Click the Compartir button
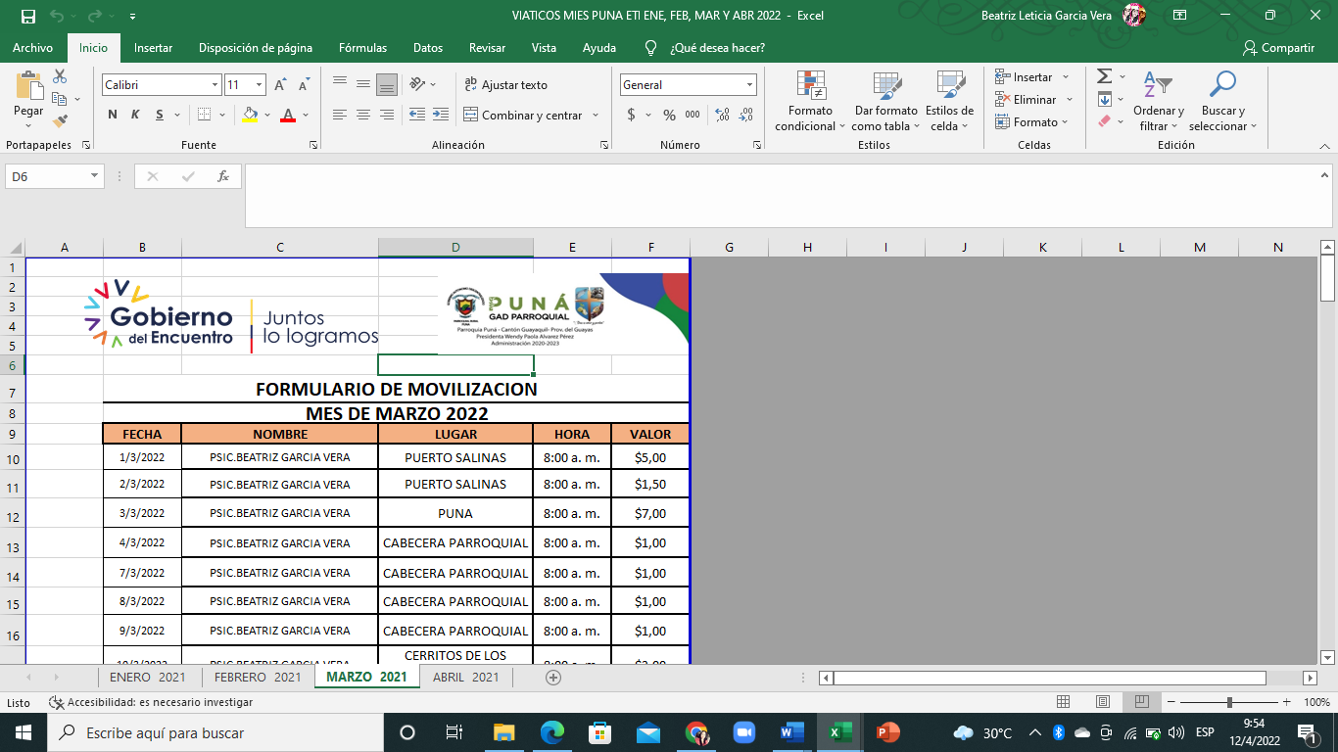Image resolution: width=1338 pixels, height=752 pixels. click(1278, 48)
